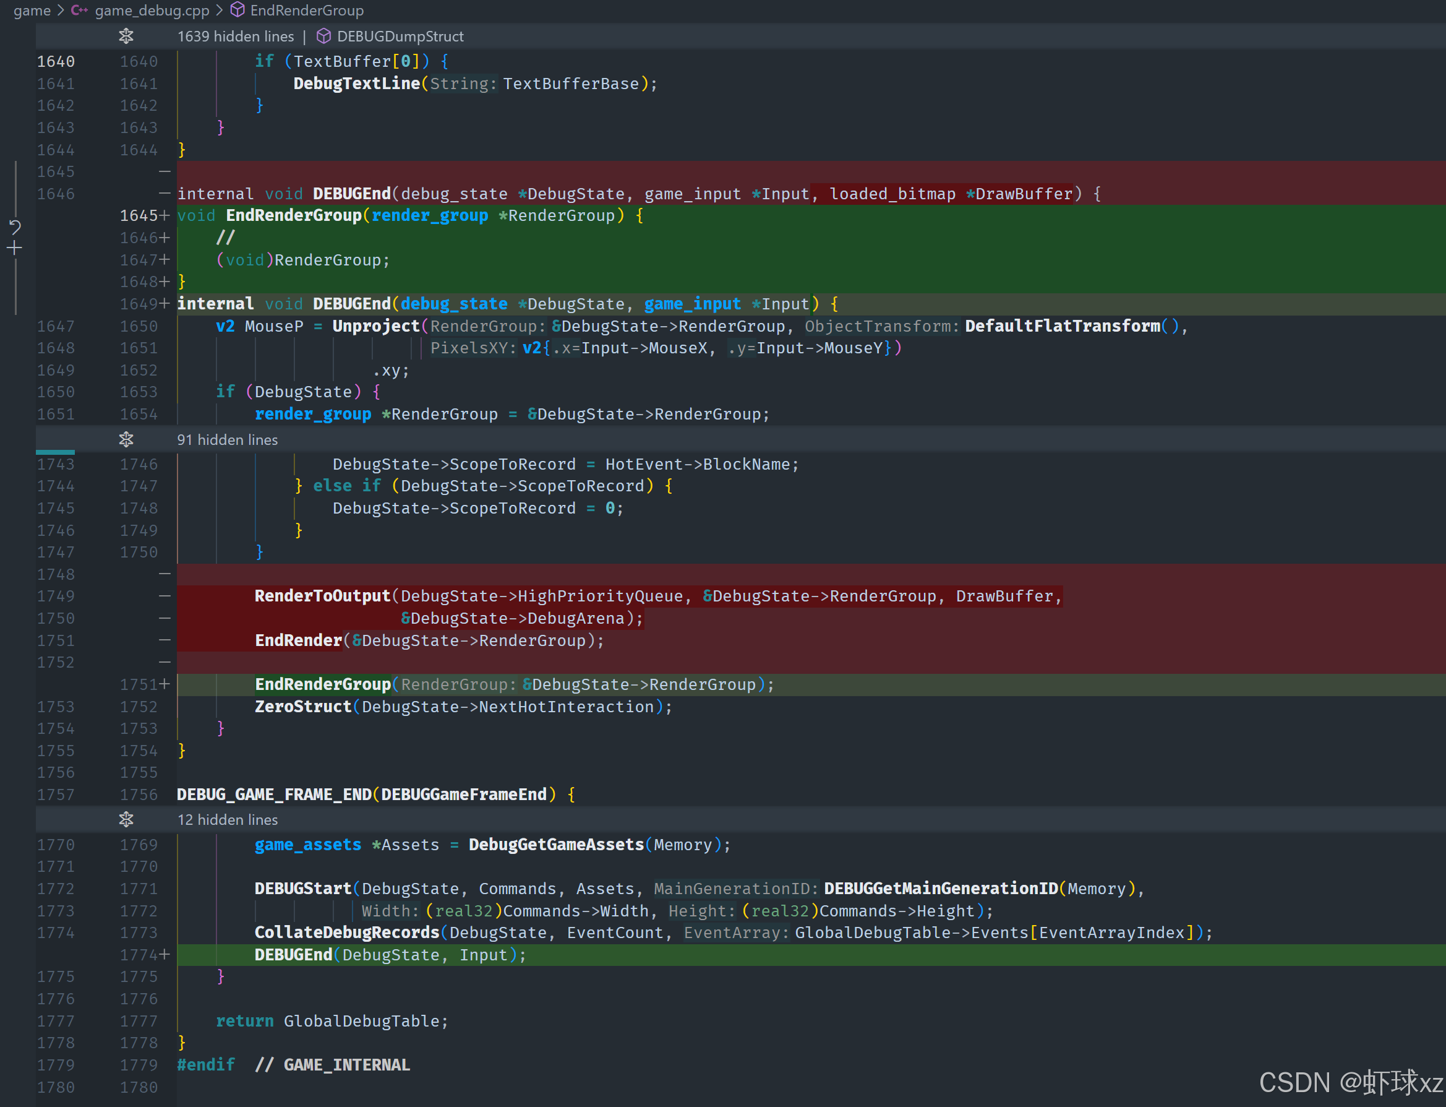Click the revert change arrow icon

[14, 227]
